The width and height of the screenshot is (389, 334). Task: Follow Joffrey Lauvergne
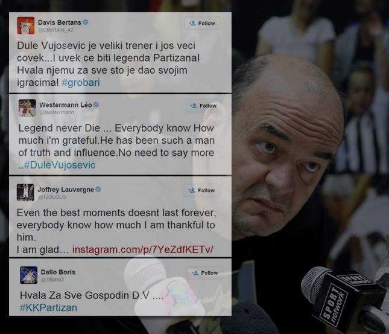[x=201, y=190]
